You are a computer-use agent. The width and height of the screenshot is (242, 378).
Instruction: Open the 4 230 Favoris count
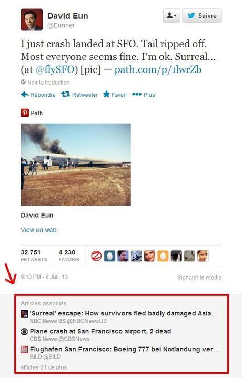(69, 256)
